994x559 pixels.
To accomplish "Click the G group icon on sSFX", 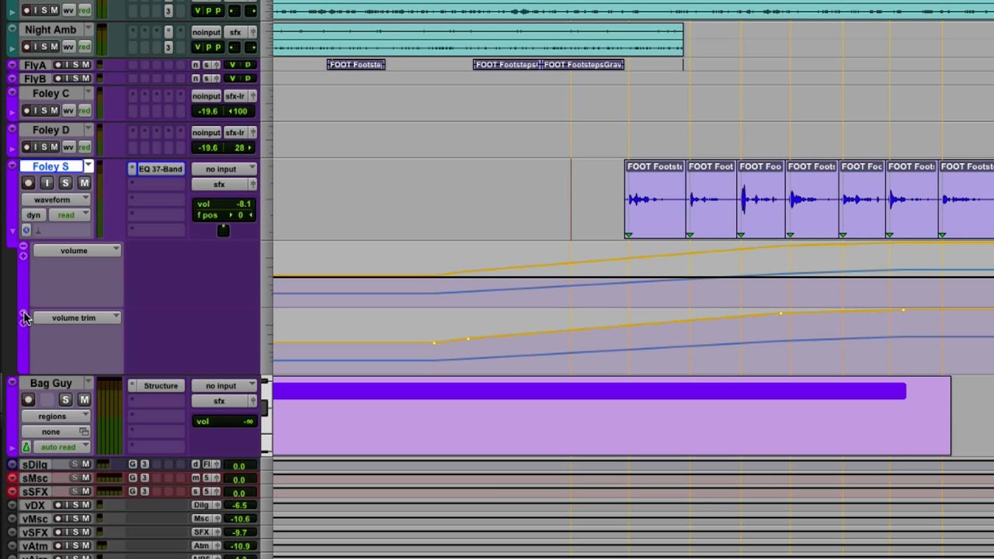I will coord(133,491).
